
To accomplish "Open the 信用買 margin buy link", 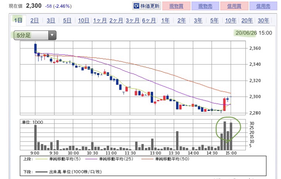I will click(x=234, y=6).
